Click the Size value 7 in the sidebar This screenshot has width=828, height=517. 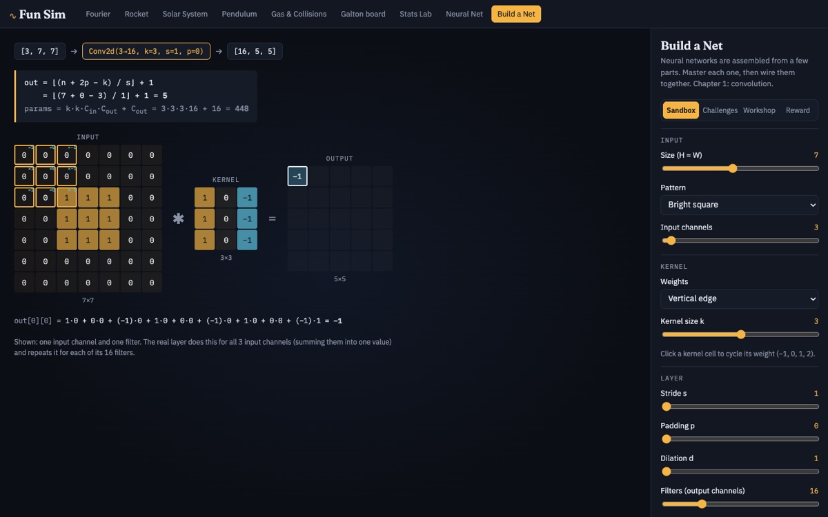[816, 155]
